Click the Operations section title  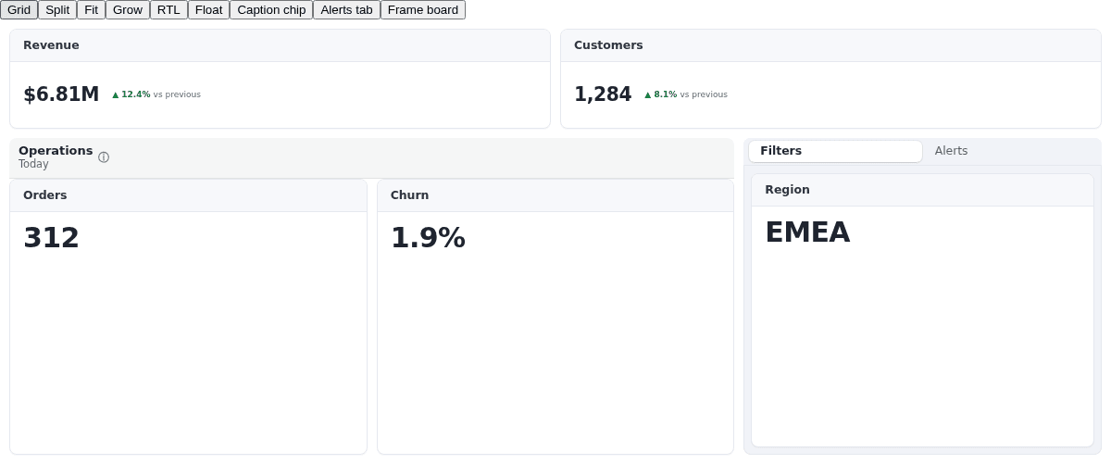point(56,151)
